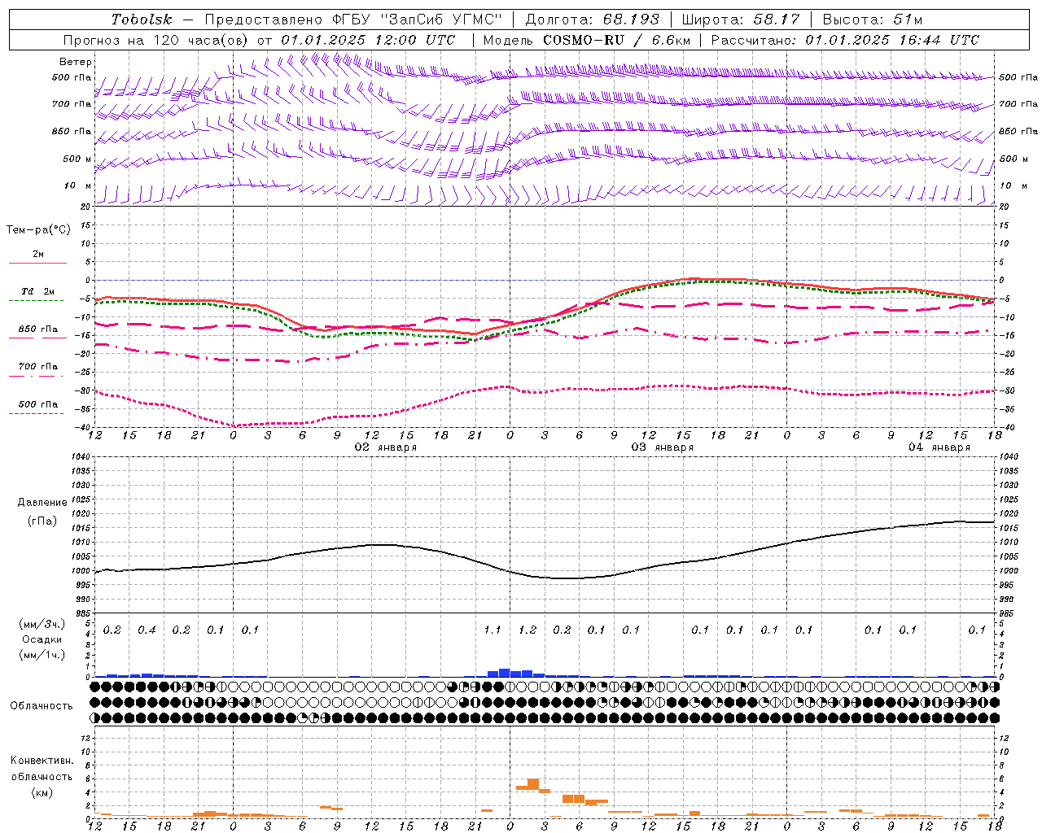Click the "0.4" precipitation amount value
This screenshot has height=833, width=1042.
147,630
